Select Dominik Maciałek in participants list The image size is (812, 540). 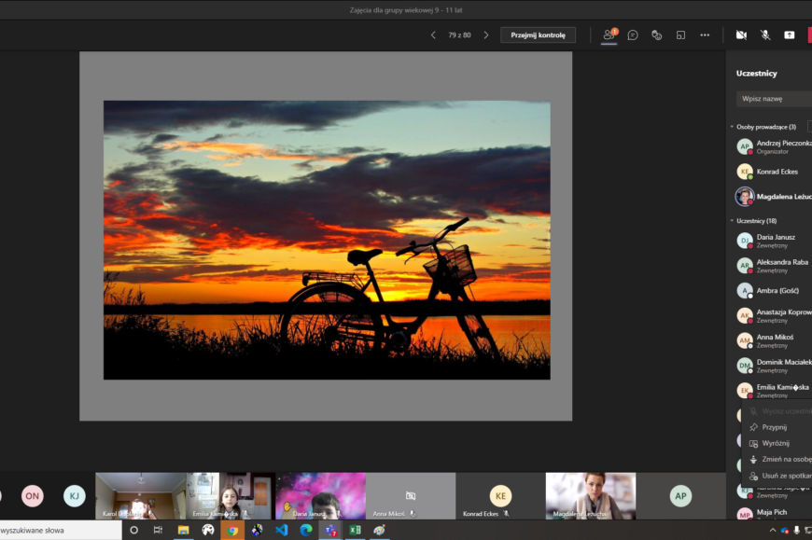coord(772,366)
